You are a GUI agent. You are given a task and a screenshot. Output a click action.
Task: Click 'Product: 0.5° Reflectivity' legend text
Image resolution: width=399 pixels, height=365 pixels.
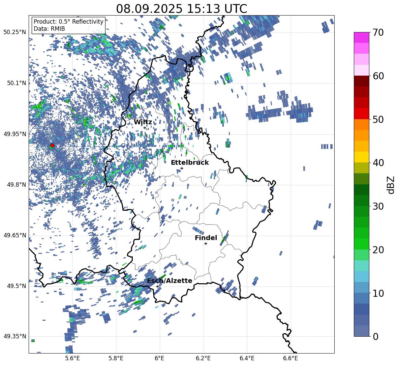(x=68, y=21)
